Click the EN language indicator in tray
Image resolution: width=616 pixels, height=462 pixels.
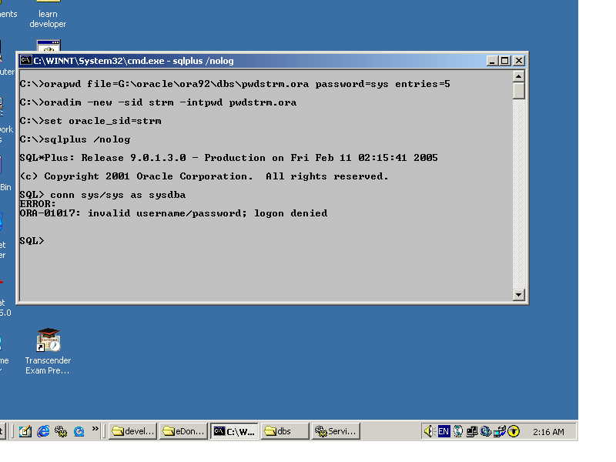(x=444, y=431)
